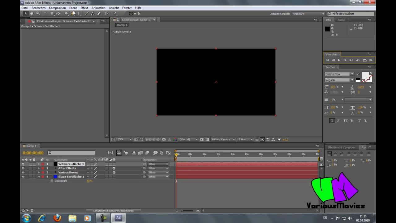Select the Camera tool in toolbar
The height and width of the screenshot is (223, 396).
[52, 14]
